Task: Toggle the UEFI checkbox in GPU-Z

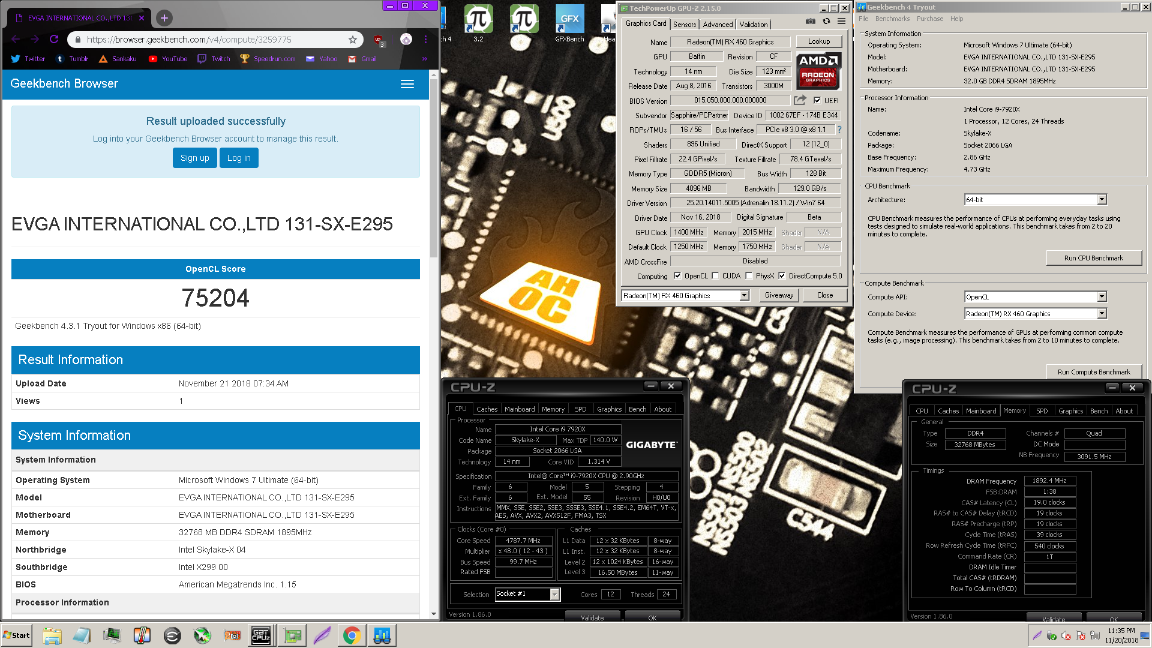Action: click(x=817, y=100)
